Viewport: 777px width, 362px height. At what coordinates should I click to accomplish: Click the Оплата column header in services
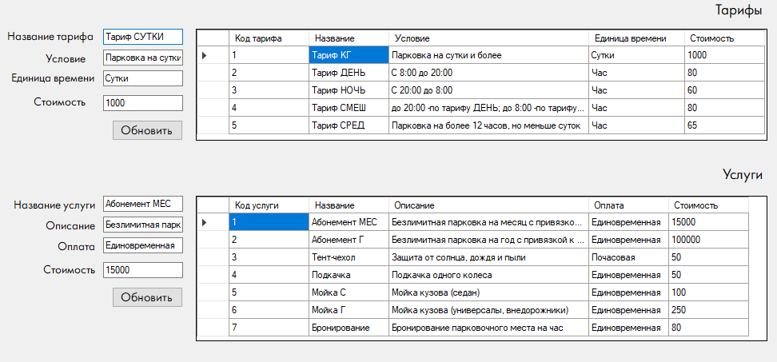[x=628, y=205]
